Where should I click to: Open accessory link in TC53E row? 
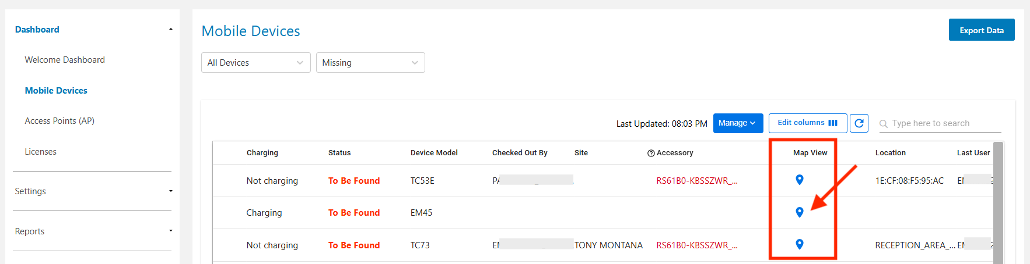[x=697, y=181]
